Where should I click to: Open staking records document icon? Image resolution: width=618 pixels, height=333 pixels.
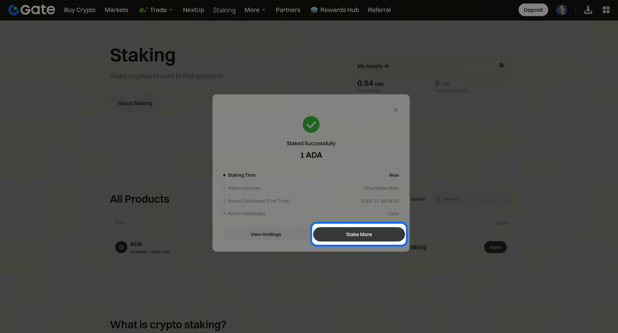click(502, 66)
